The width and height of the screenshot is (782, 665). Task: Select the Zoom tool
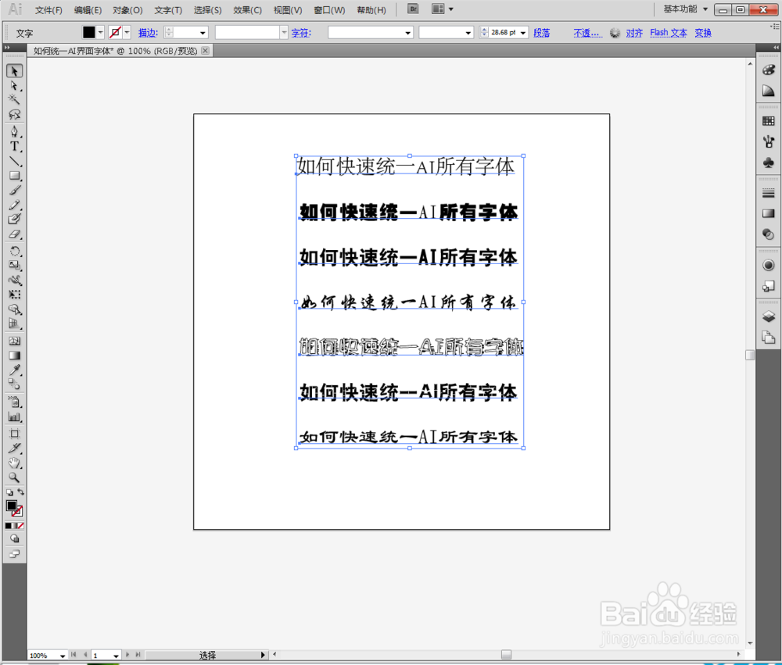(x=14, y=477)
